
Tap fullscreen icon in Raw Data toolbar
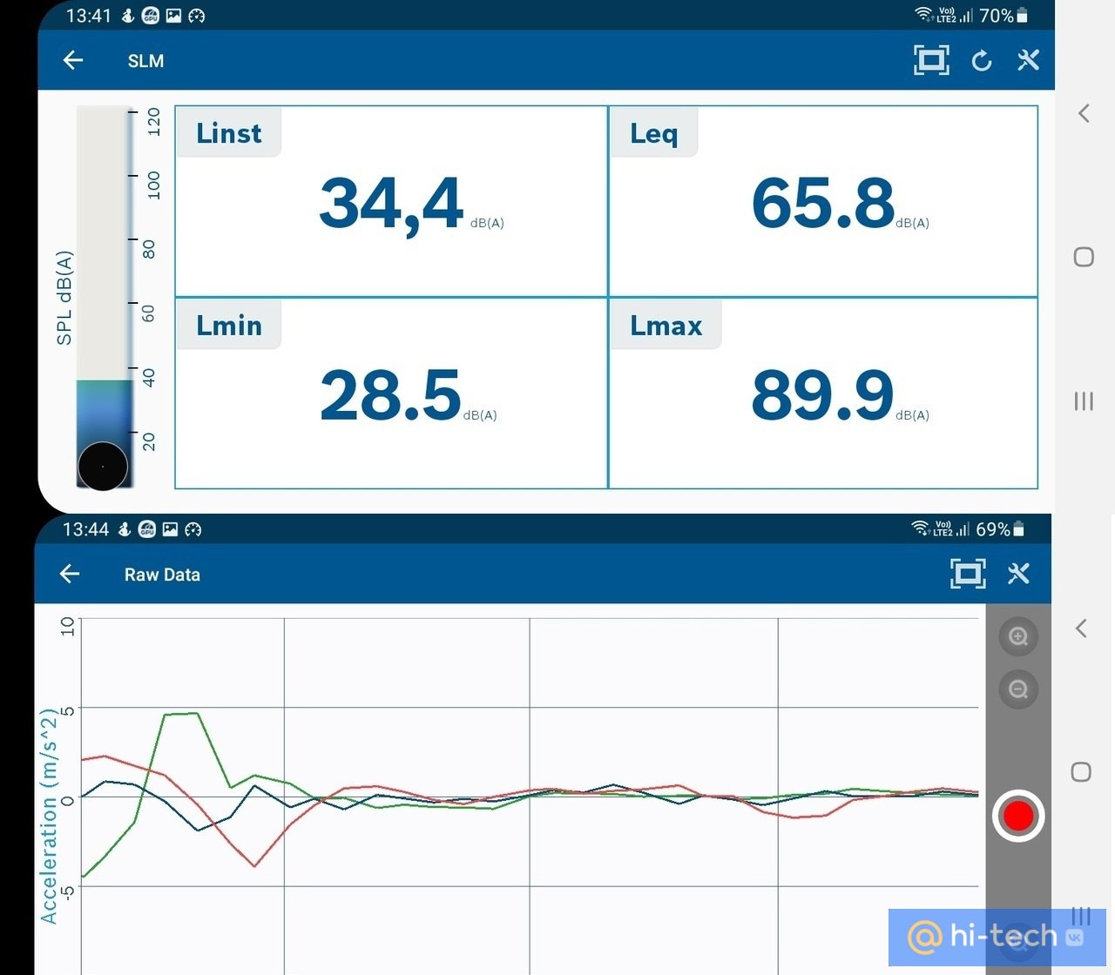[968, 574]
